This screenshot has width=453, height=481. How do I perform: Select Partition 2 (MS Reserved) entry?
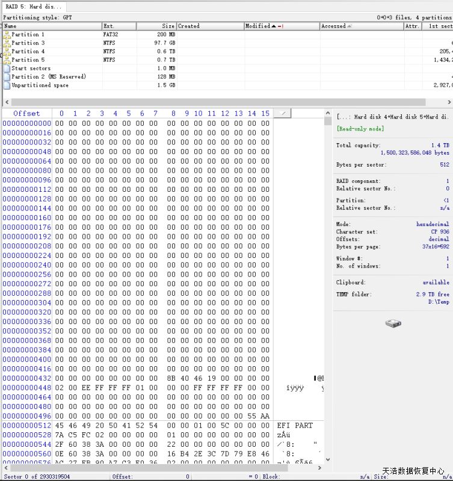point(48,77)
